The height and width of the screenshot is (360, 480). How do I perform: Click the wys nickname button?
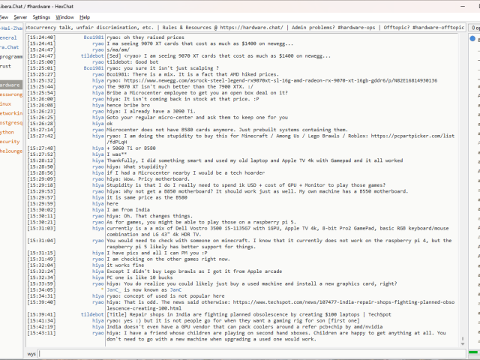pos(31,354)
